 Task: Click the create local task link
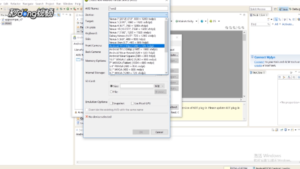[x=258, y=66]
